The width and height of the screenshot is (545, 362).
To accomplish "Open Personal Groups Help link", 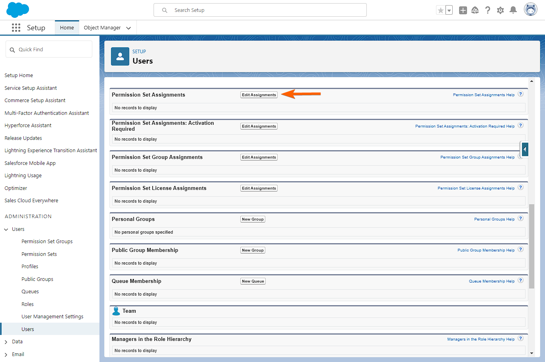I will point(494,219).
